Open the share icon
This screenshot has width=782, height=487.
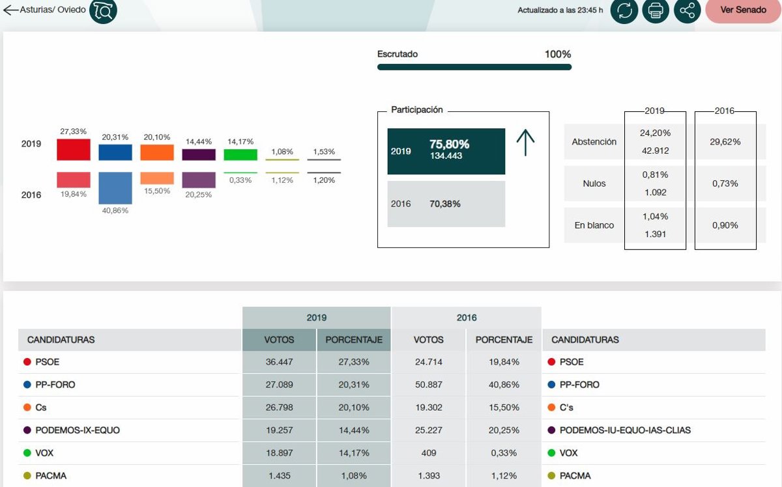(687, 10)
